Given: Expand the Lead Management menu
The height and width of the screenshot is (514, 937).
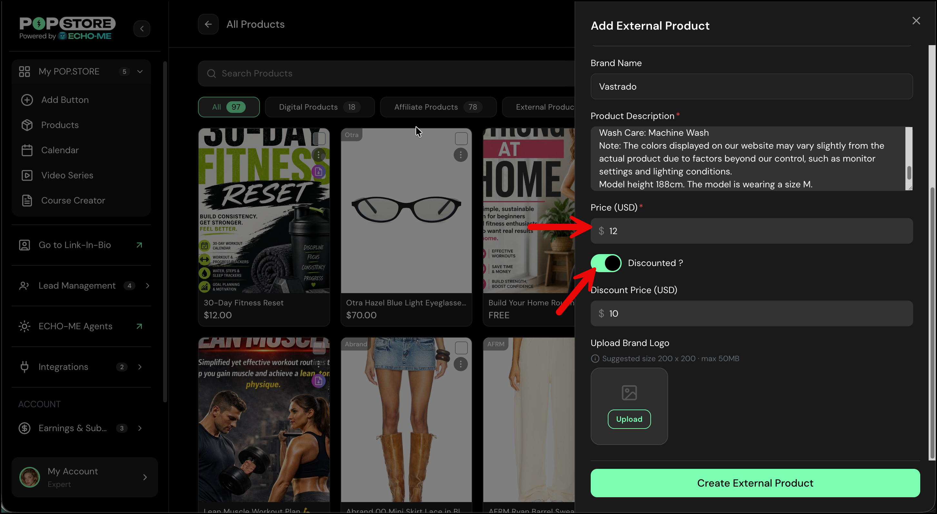Looking at the screenshot, I should pyautogui.click(x=147, y=286).
